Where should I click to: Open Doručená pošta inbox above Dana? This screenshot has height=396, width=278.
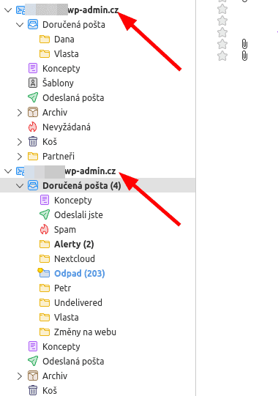74,25
